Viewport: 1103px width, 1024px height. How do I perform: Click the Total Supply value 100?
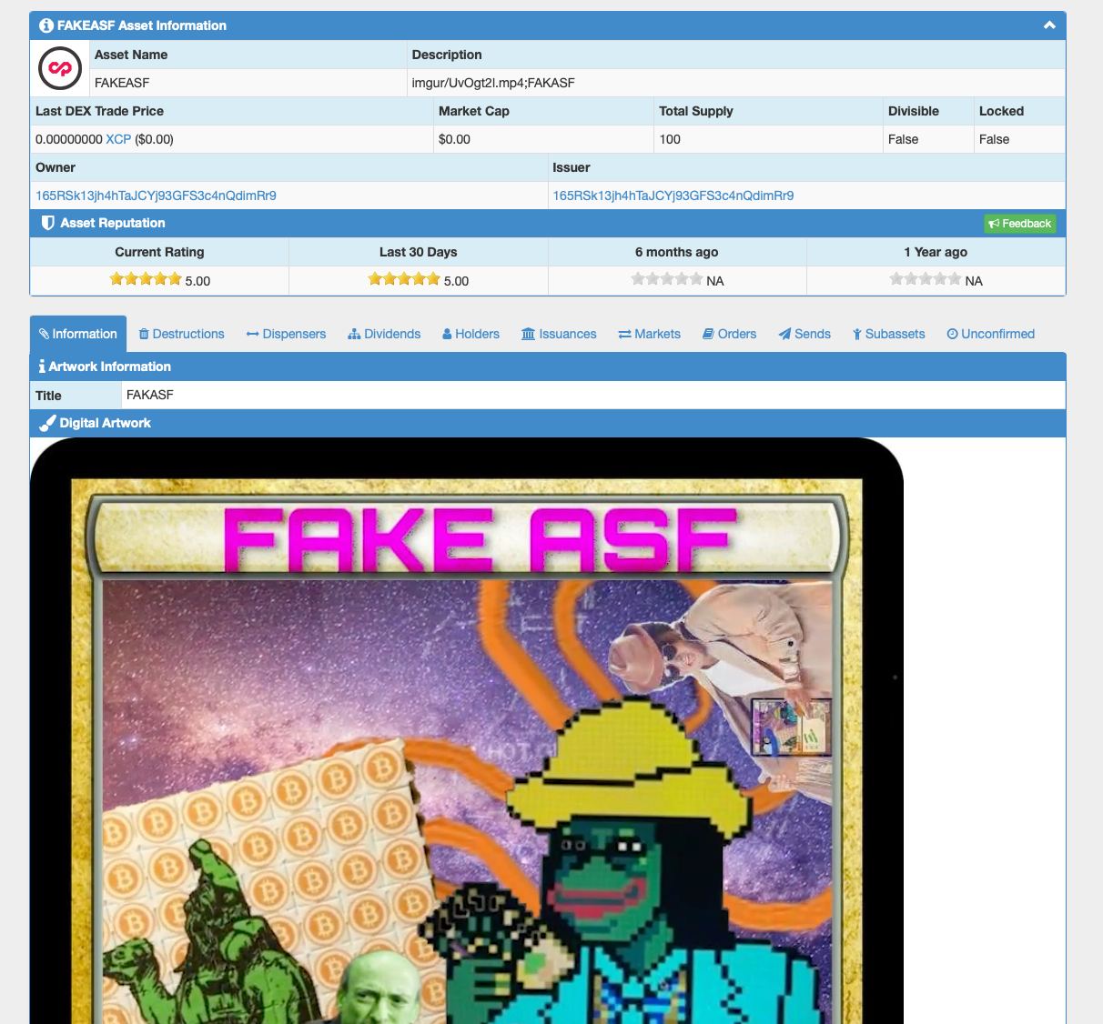[670, 139]
